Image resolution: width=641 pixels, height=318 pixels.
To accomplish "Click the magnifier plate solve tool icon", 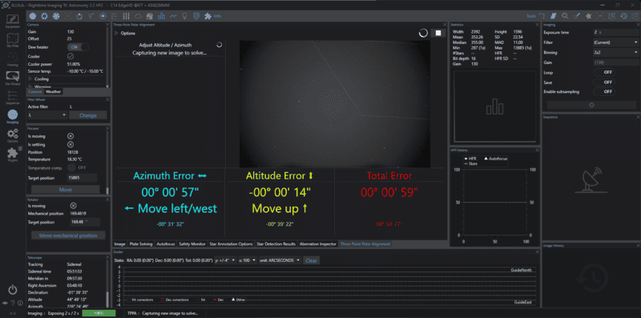I will (x=565, y=16).
